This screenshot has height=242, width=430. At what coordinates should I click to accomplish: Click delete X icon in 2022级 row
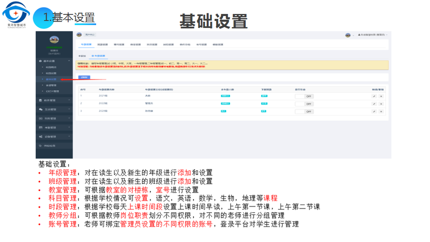(x=381, y=104)
